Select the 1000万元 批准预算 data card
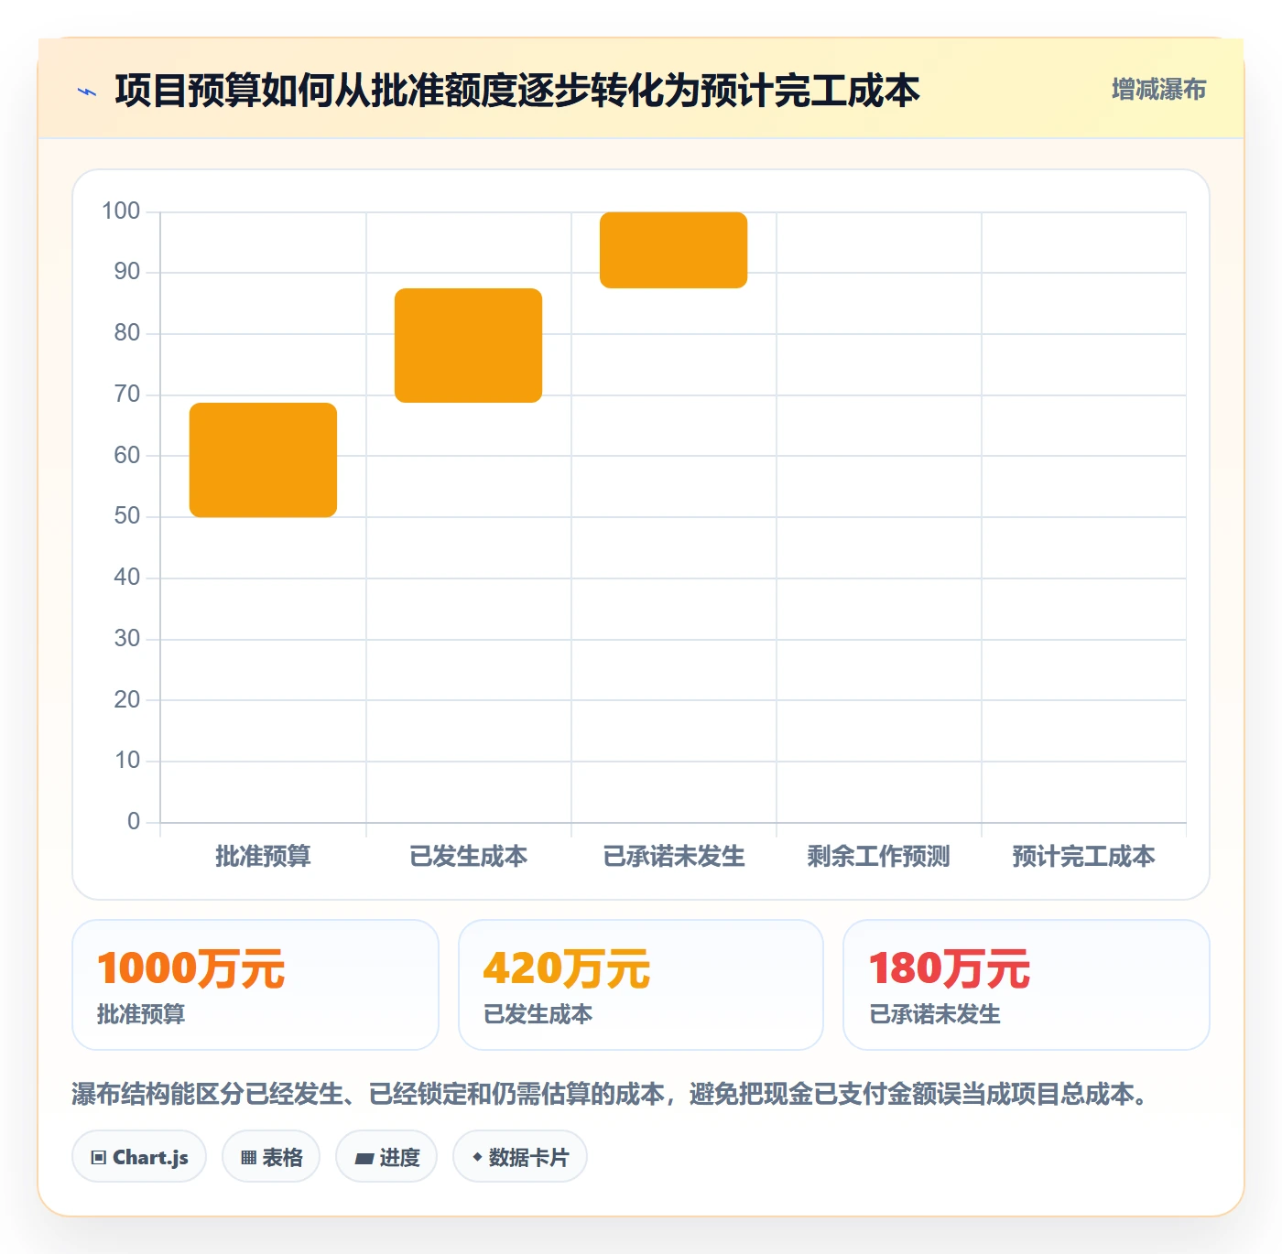The width and height of the screenshot is (1282, 1254). coord(255,985)
